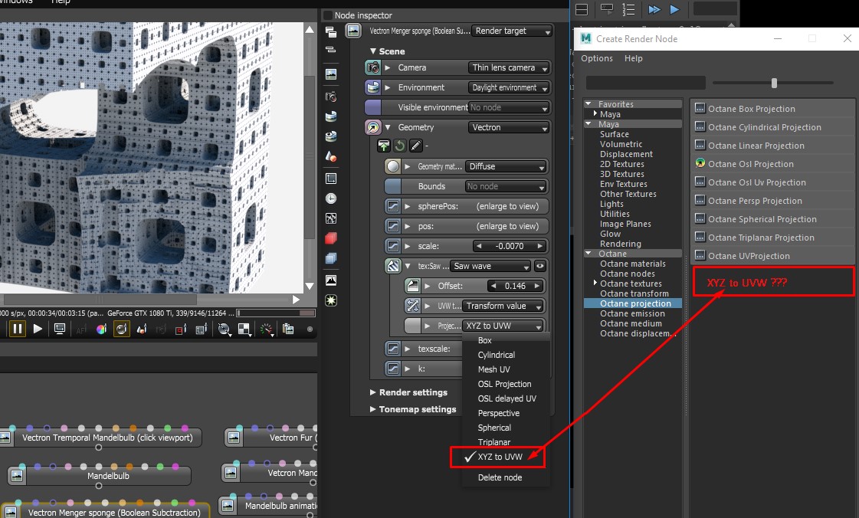Click the search field in Create Render Node
This screenshot has width=859, height=518.
(x=645, y=83)
